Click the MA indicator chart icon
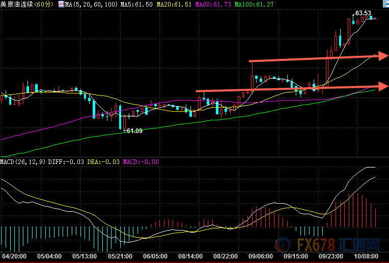Viewport: 389px width, 263px height. [x=61, y=4]
